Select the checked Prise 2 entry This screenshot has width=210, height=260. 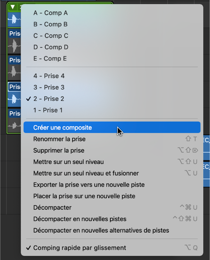coord(48,99)
